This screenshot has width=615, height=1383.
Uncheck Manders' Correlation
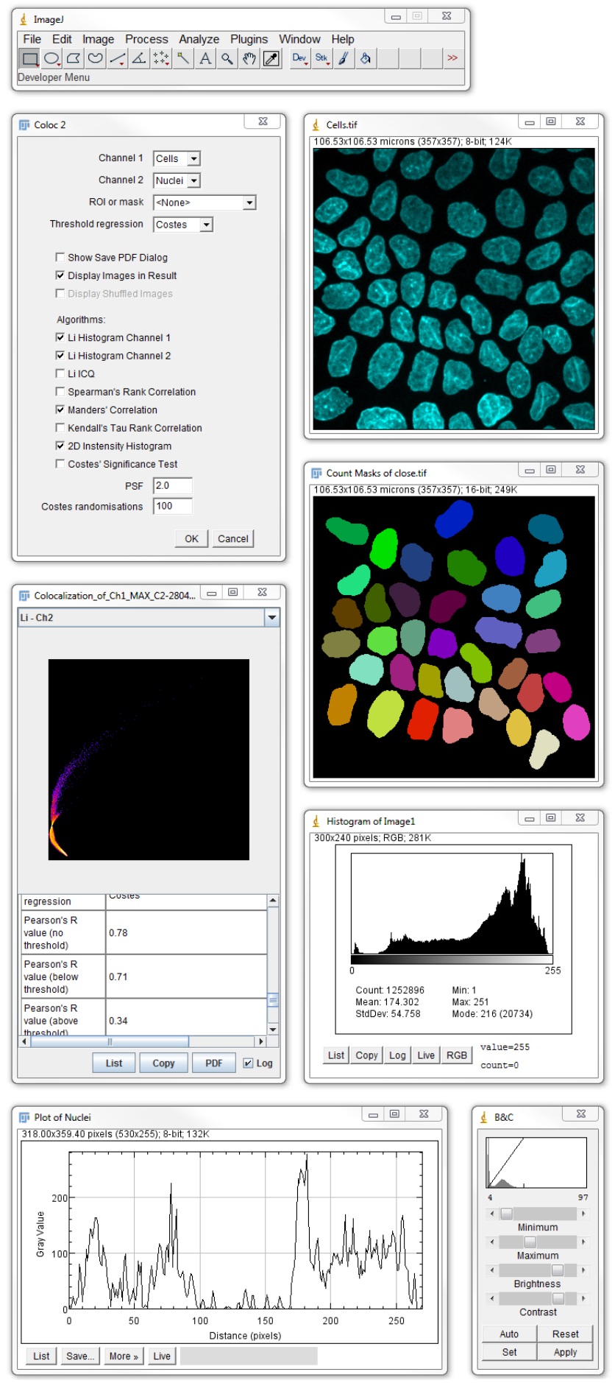[x=60, y=409]
